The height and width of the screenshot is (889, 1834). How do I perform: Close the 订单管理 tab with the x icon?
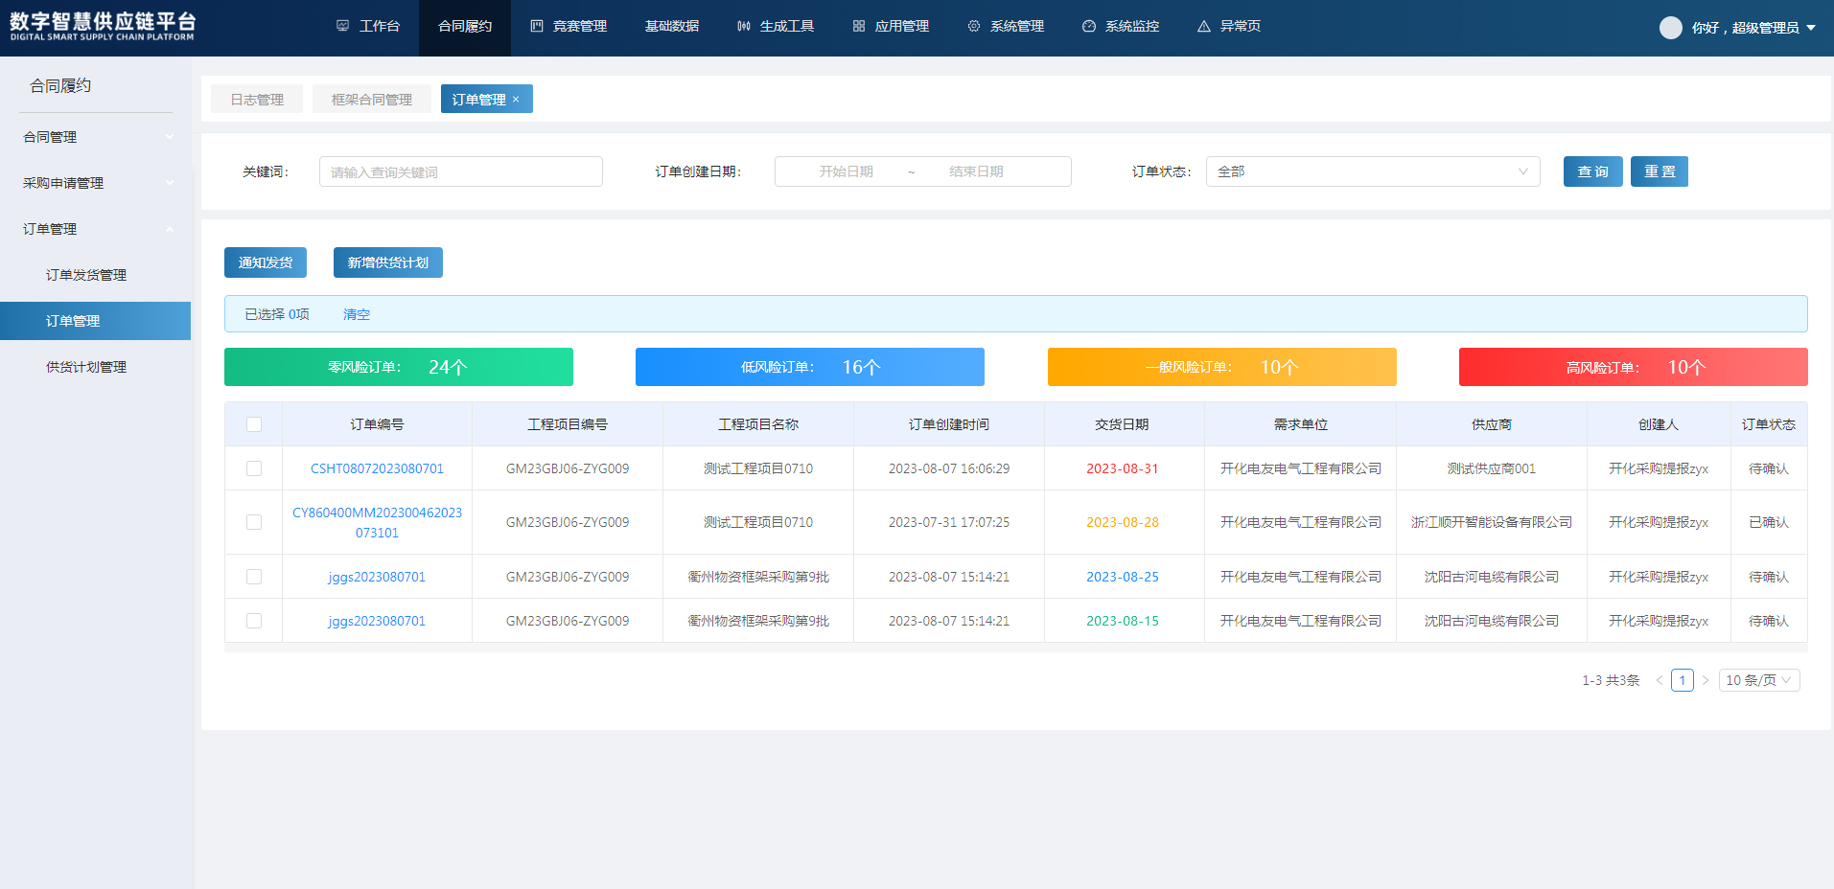tap(516, 100)
